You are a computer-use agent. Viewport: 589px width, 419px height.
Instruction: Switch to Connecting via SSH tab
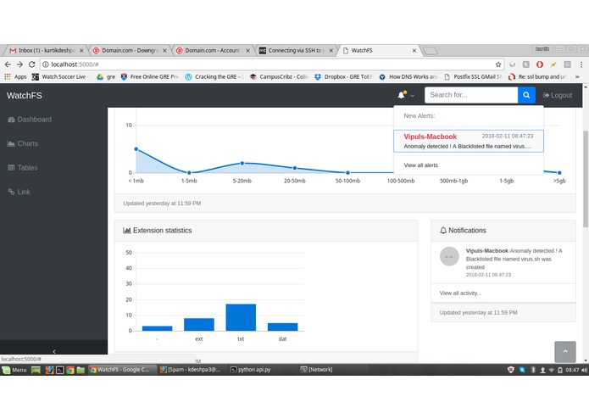click(x=295, y=50)
